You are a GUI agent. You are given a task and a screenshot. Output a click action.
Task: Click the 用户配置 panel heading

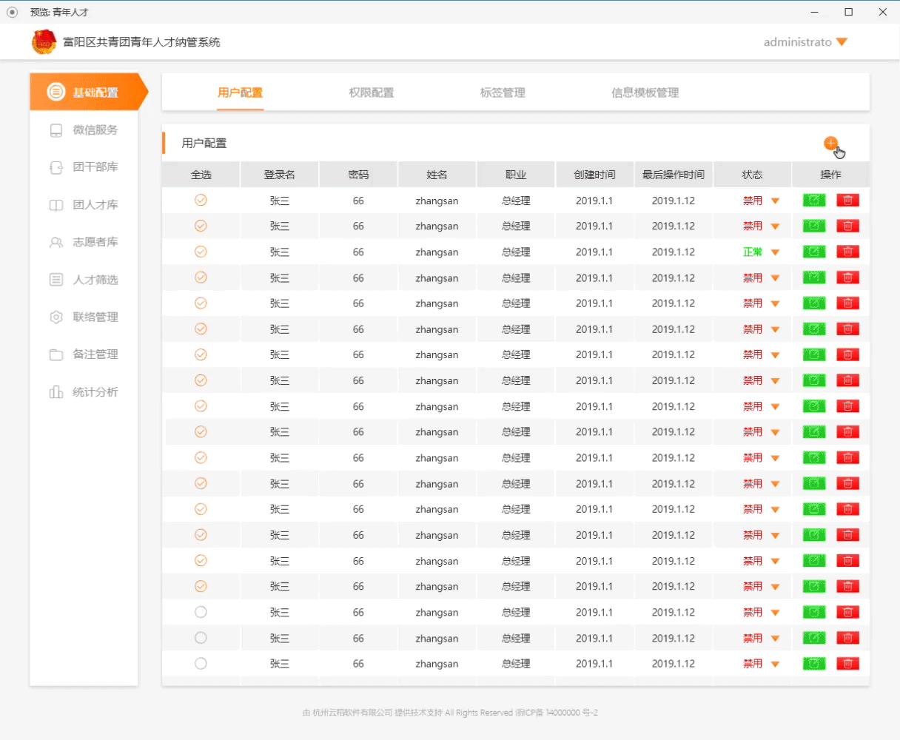(x=204, y=144)
